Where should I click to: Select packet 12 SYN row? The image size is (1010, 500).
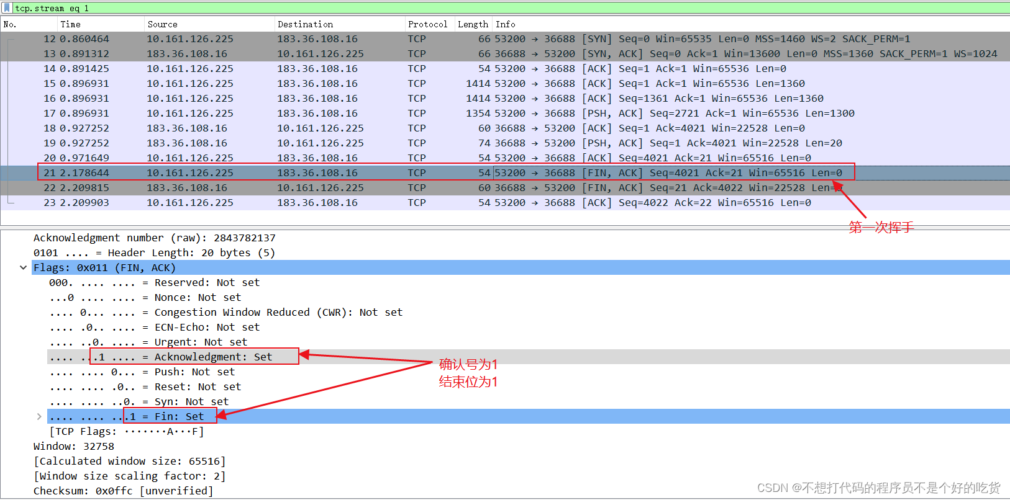(x=505, y=39)
